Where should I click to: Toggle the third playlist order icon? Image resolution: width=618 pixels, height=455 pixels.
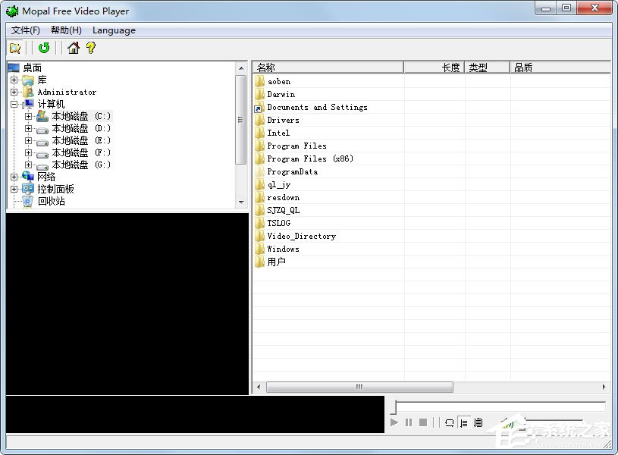pos(478,422)
